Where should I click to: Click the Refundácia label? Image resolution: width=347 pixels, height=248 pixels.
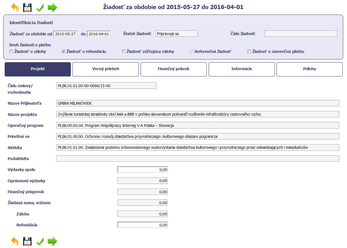coord(27,225)
